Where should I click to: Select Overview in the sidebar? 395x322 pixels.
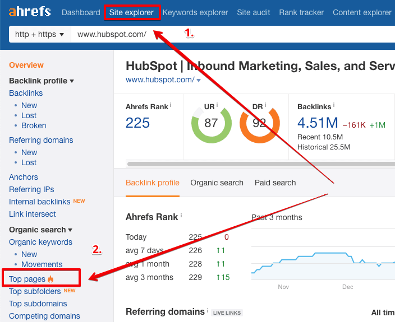pyautogui.click(x=26, y=65)
